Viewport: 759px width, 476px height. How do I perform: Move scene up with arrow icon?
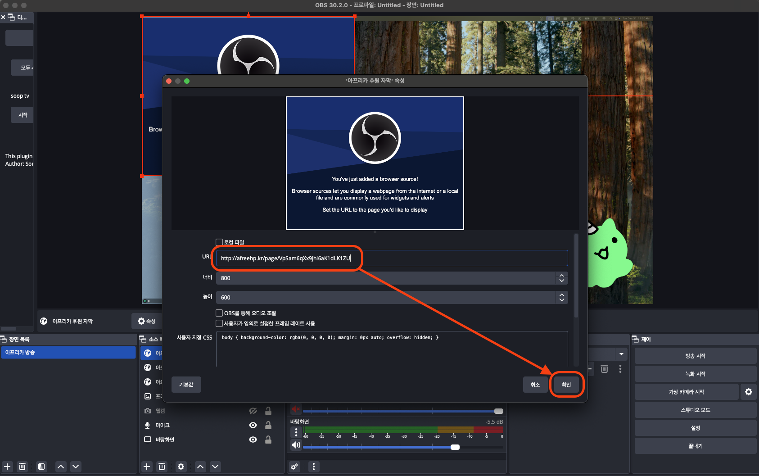[x=61, y=467]
